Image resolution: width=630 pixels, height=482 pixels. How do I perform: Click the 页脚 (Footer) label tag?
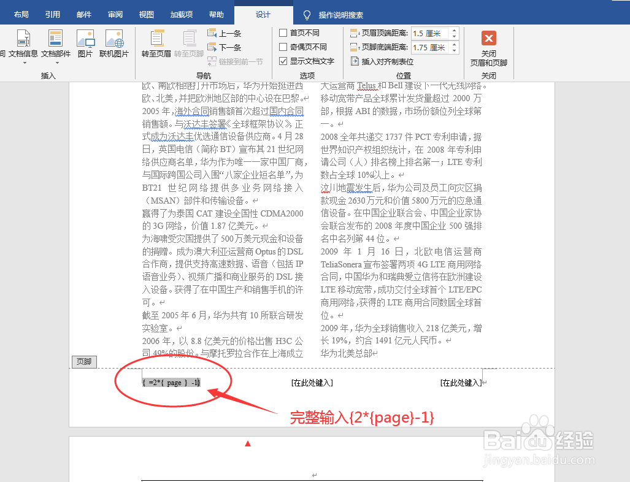pyautogui.click(x=84, y=362)
